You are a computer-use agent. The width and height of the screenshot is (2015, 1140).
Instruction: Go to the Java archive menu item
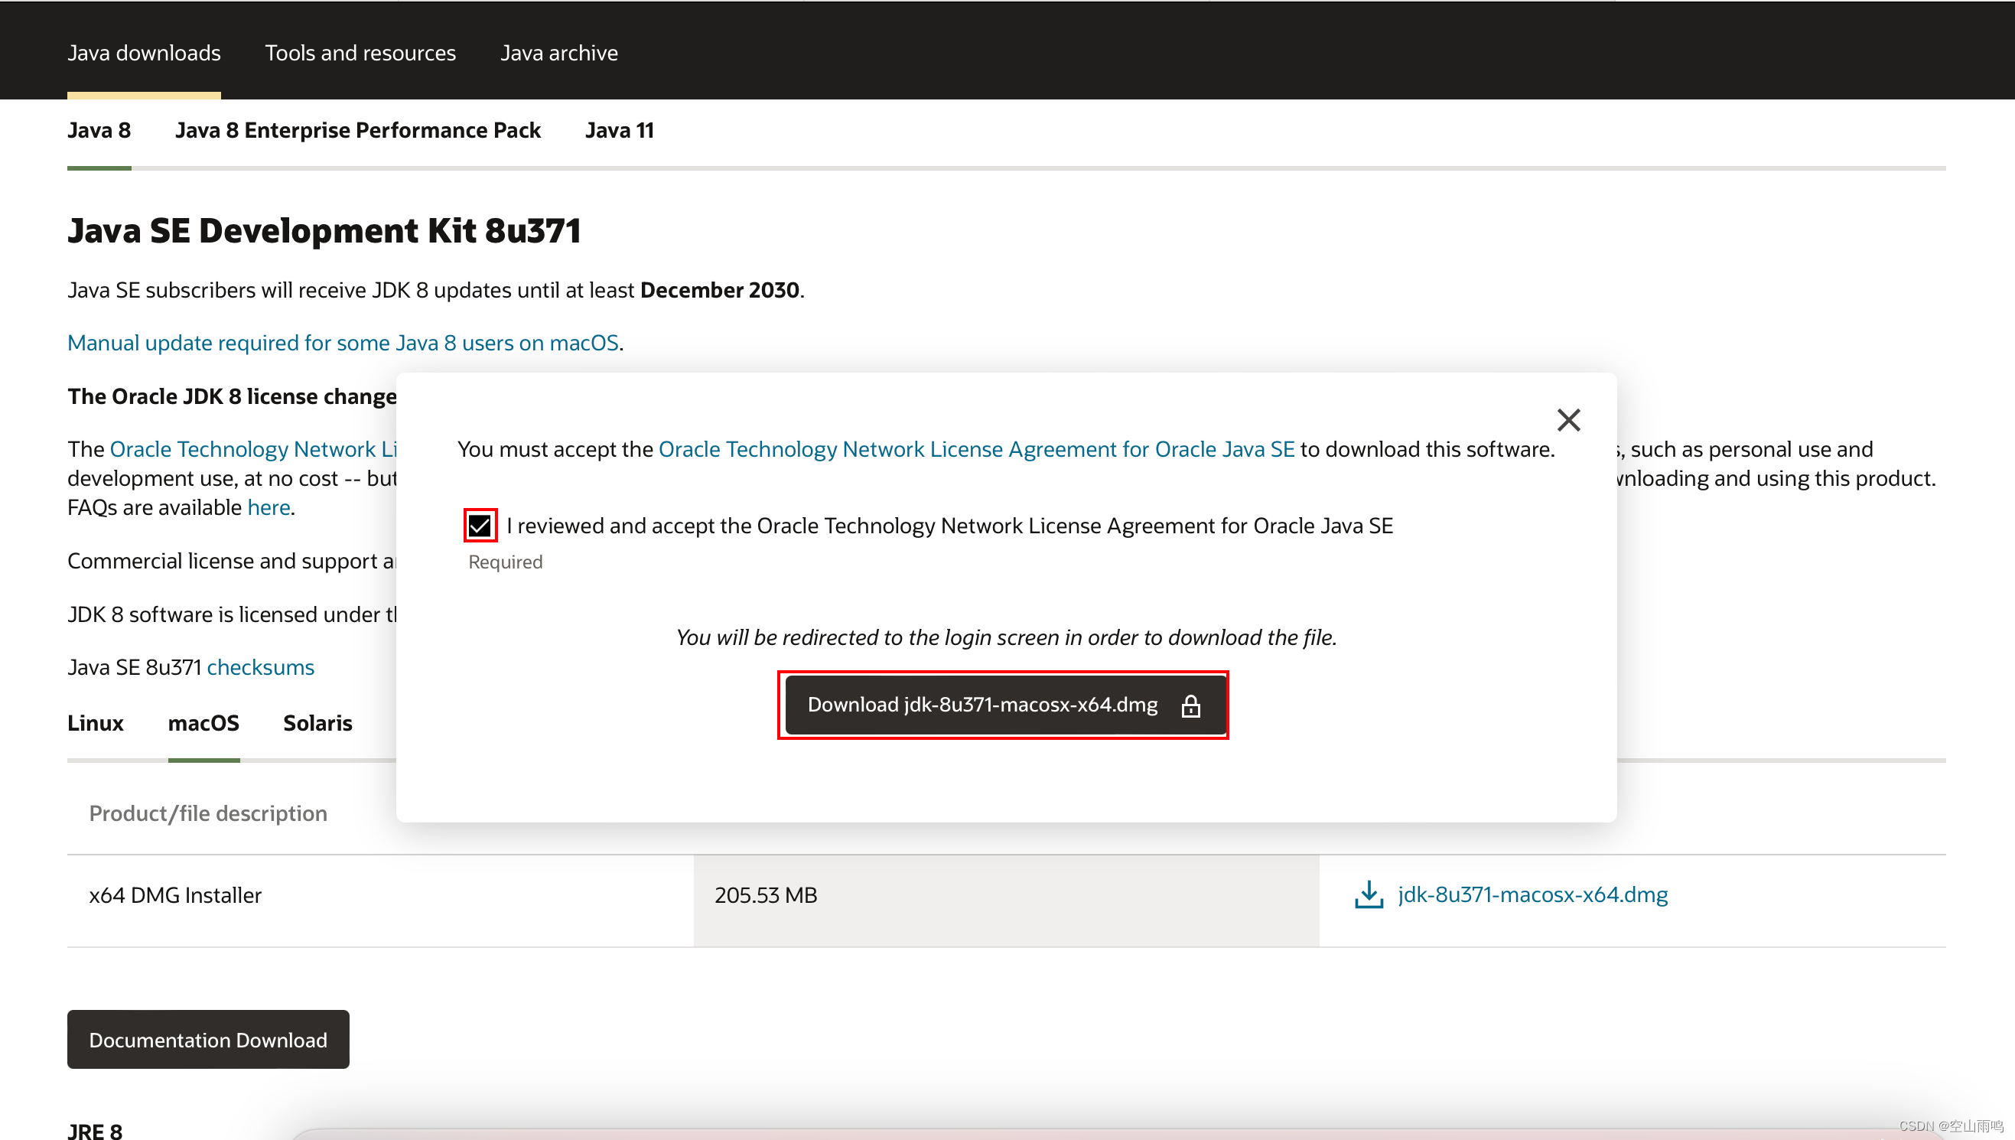559,53
